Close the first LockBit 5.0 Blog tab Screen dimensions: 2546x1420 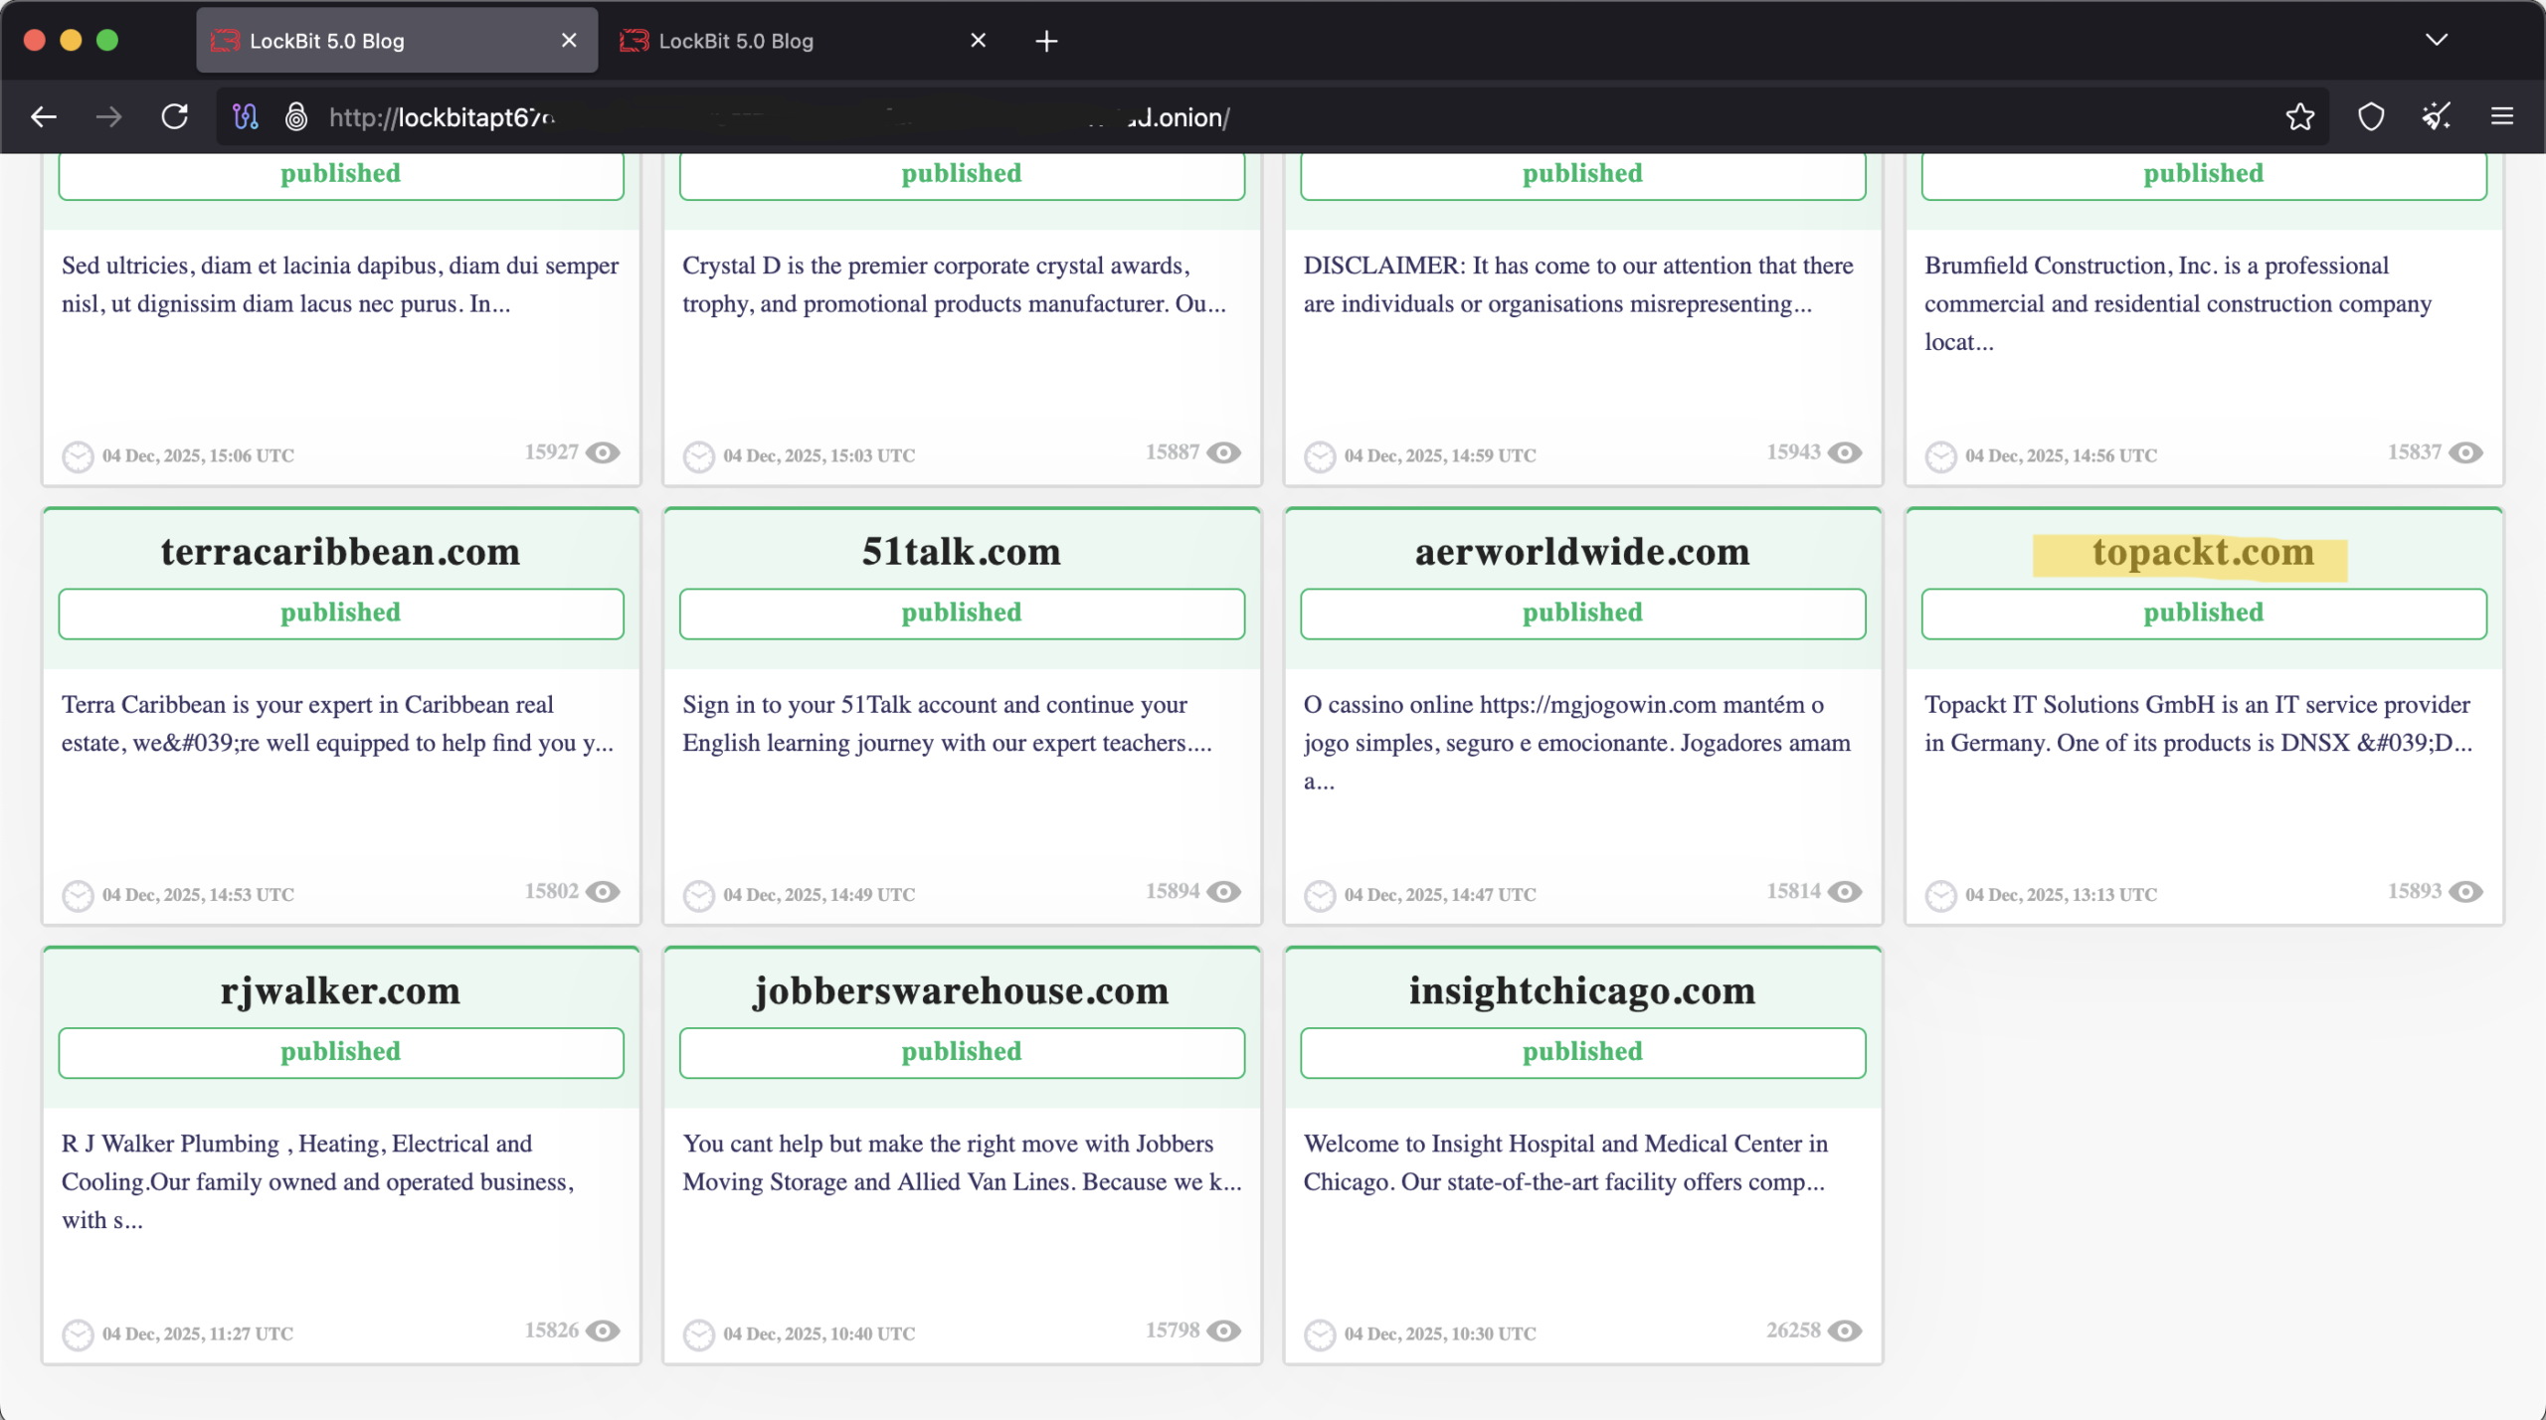click(x=569, y=41)
